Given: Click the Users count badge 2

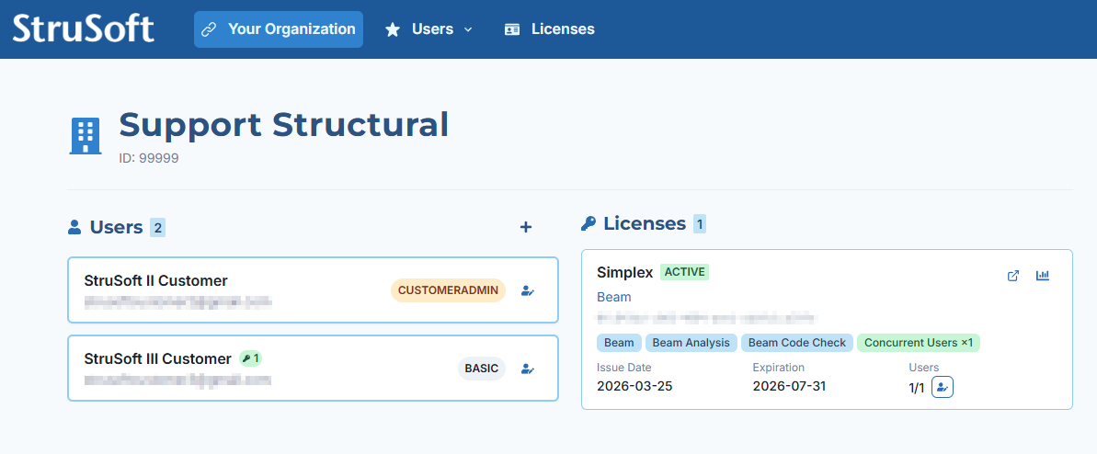Looking at the screenshot, I should [x=157, y=227].
